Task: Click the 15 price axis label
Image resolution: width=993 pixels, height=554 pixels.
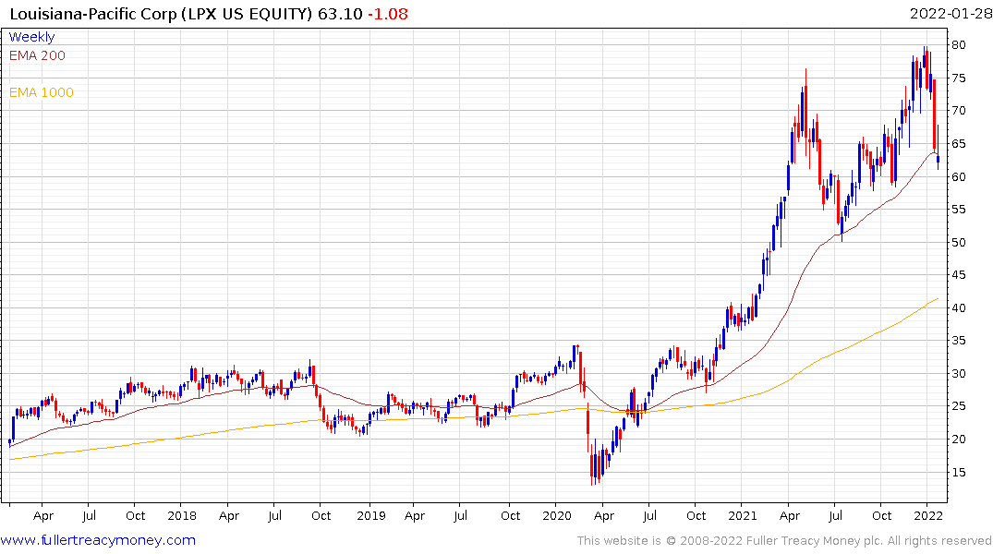Action: pos(958,473)
